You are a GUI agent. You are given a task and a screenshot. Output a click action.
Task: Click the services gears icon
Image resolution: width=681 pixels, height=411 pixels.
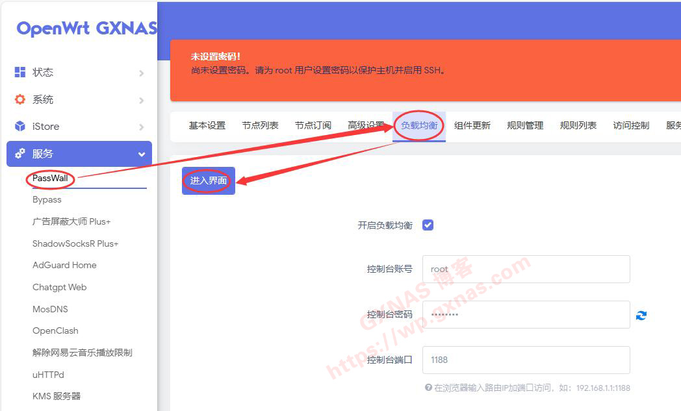coord(20,154)
